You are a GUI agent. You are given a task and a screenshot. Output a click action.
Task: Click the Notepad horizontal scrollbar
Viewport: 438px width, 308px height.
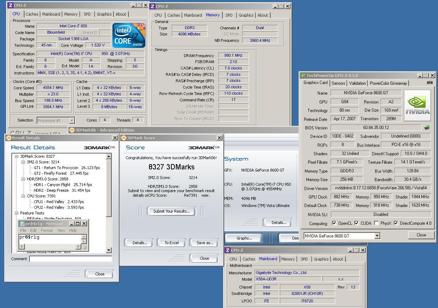coord(50,247)
